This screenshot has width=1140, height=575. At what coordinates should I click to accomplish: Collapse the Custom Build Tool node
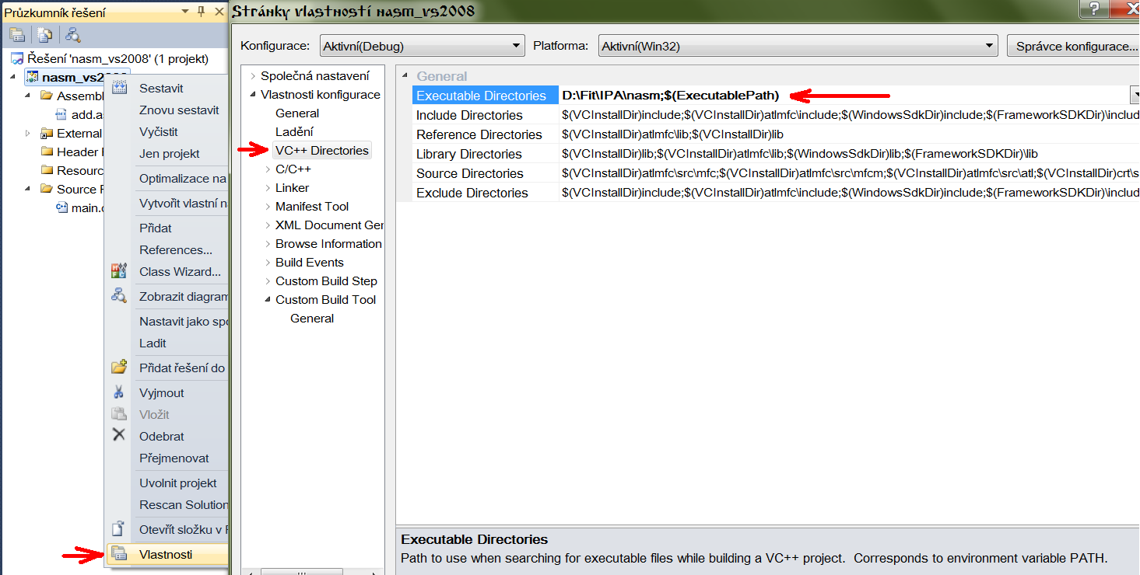(268, 300)
